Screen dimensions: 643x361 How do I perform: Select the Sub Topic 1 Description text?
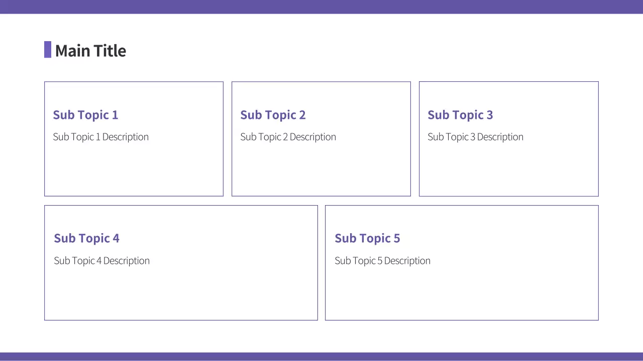coord(100,137)
